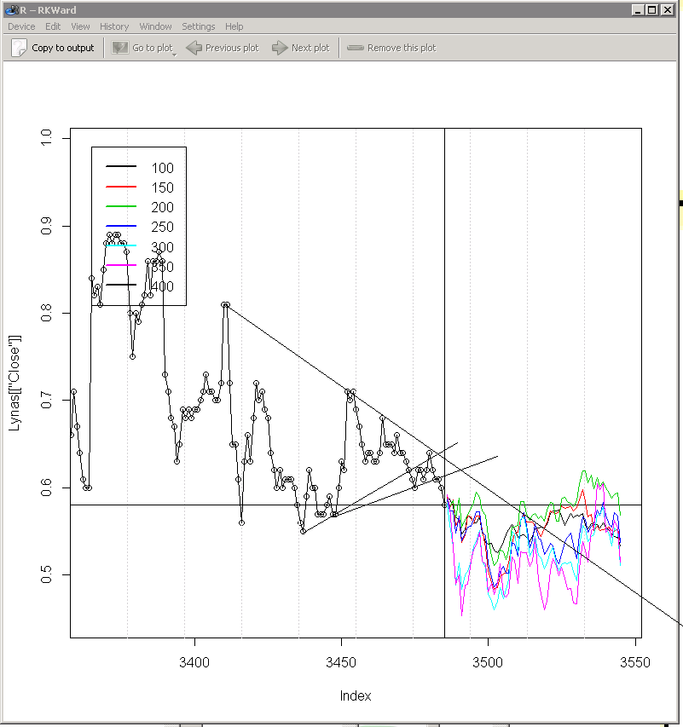Click the Lynas["Close"] y-axis title
The width and height of the screenshot is (683, 727).
point(14,383)
